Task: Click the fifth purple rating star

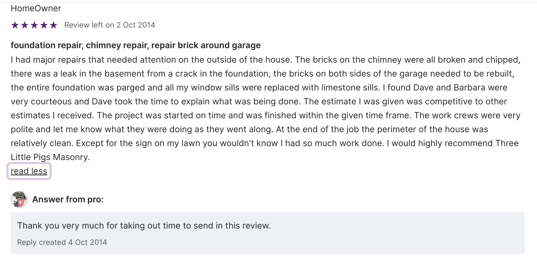Action: point(54,25)
